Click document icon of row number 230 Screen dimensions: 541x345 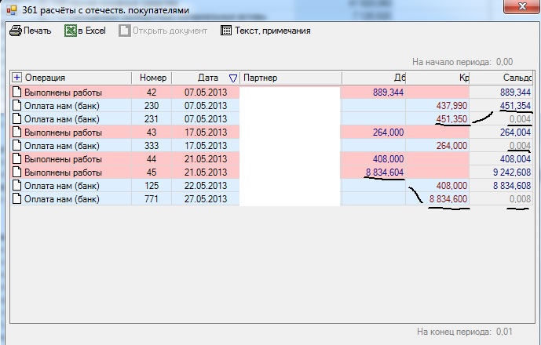click(17, 106)
